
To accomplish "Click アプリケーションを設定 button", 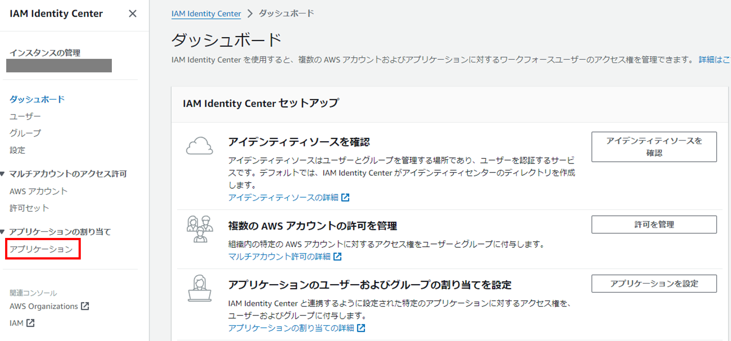I will click(x=654, y=284).
